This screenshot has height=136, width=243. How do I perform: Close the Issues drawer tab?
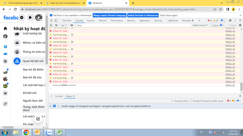pyautogui.click(x=74, y=96)
